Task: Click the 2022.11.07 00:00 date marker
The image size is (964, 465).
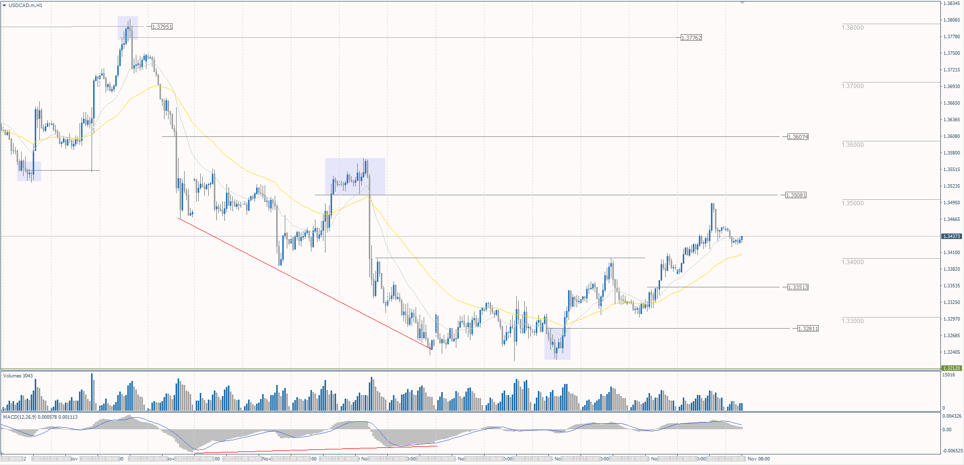Action: (194, 459)
